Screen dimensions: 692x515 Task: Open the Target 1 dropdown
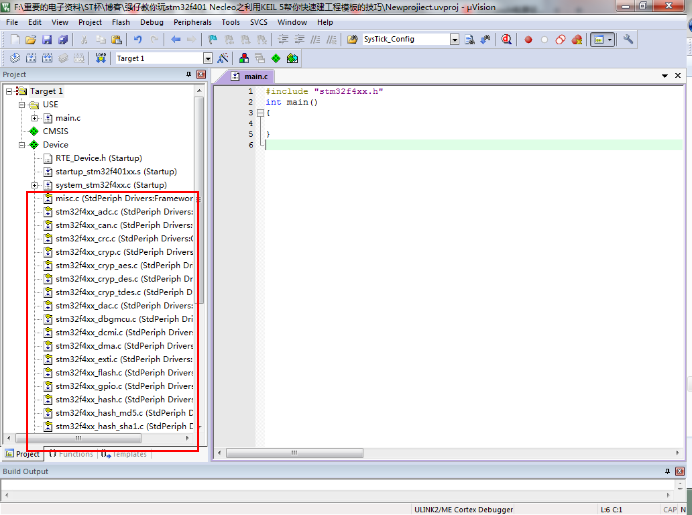[x=207, y=58]
